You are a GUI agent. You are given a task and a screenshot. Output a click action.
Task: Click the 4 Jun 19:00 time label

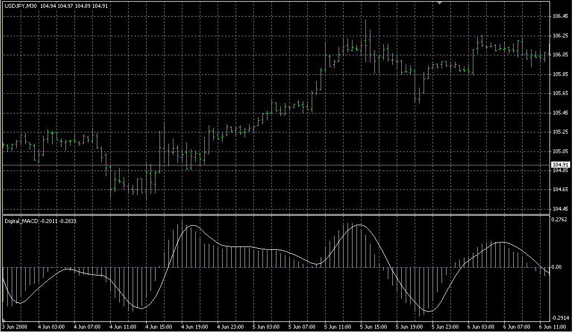(194, 326)
